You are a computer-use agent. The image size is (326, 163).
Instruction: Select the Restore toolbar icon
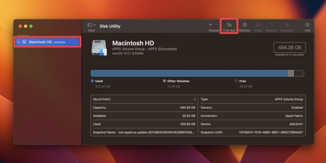coord(271,25)
